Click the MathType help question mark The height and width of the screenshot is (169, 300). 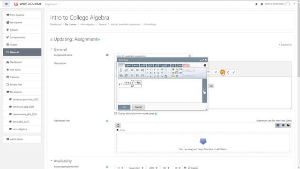coord(205,65)
